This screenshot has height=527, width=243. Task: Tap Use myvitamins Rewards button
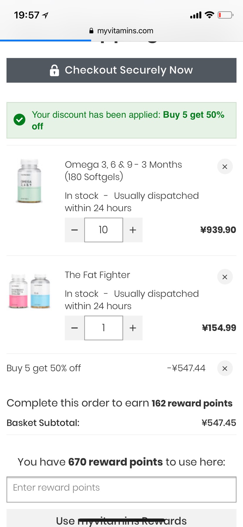pos(122,519)
